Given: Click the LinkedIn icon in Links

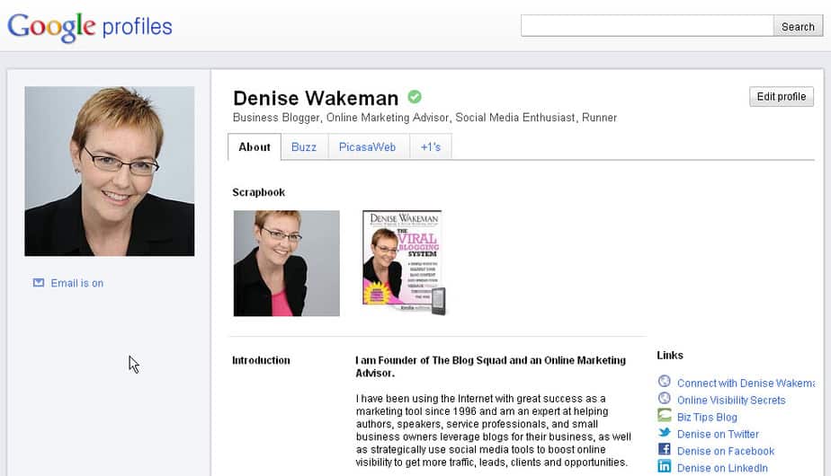Looking at the screenshot, I should pyautogui.click(x=664, y=466).
